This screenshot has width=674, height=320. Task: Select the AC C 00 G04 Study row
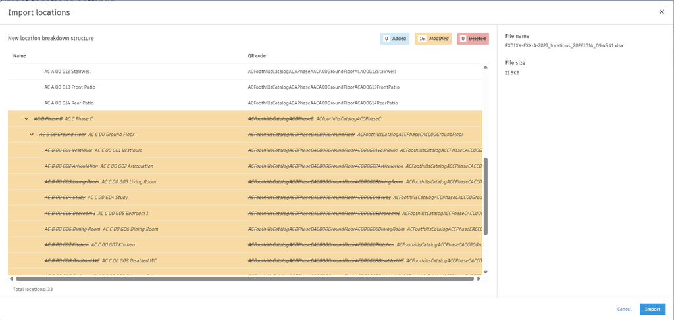[245, 198]
